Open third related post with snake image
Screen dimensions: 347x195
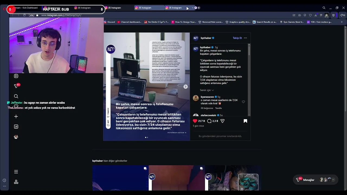233,178
